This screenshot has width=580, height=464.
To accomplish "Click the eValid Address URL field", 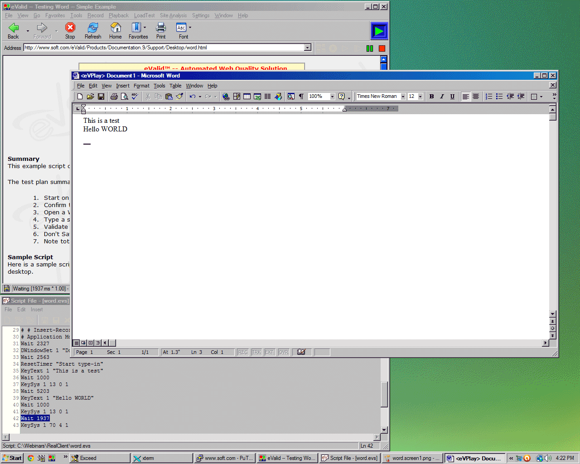I will [164, 48].
